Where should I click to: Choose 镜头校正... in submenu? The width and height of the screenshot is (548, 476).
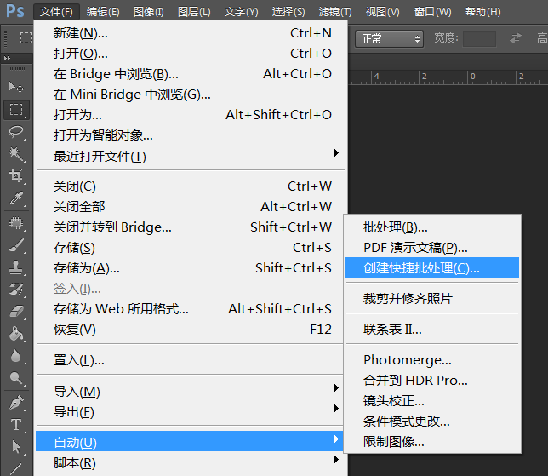click(432, 401)
